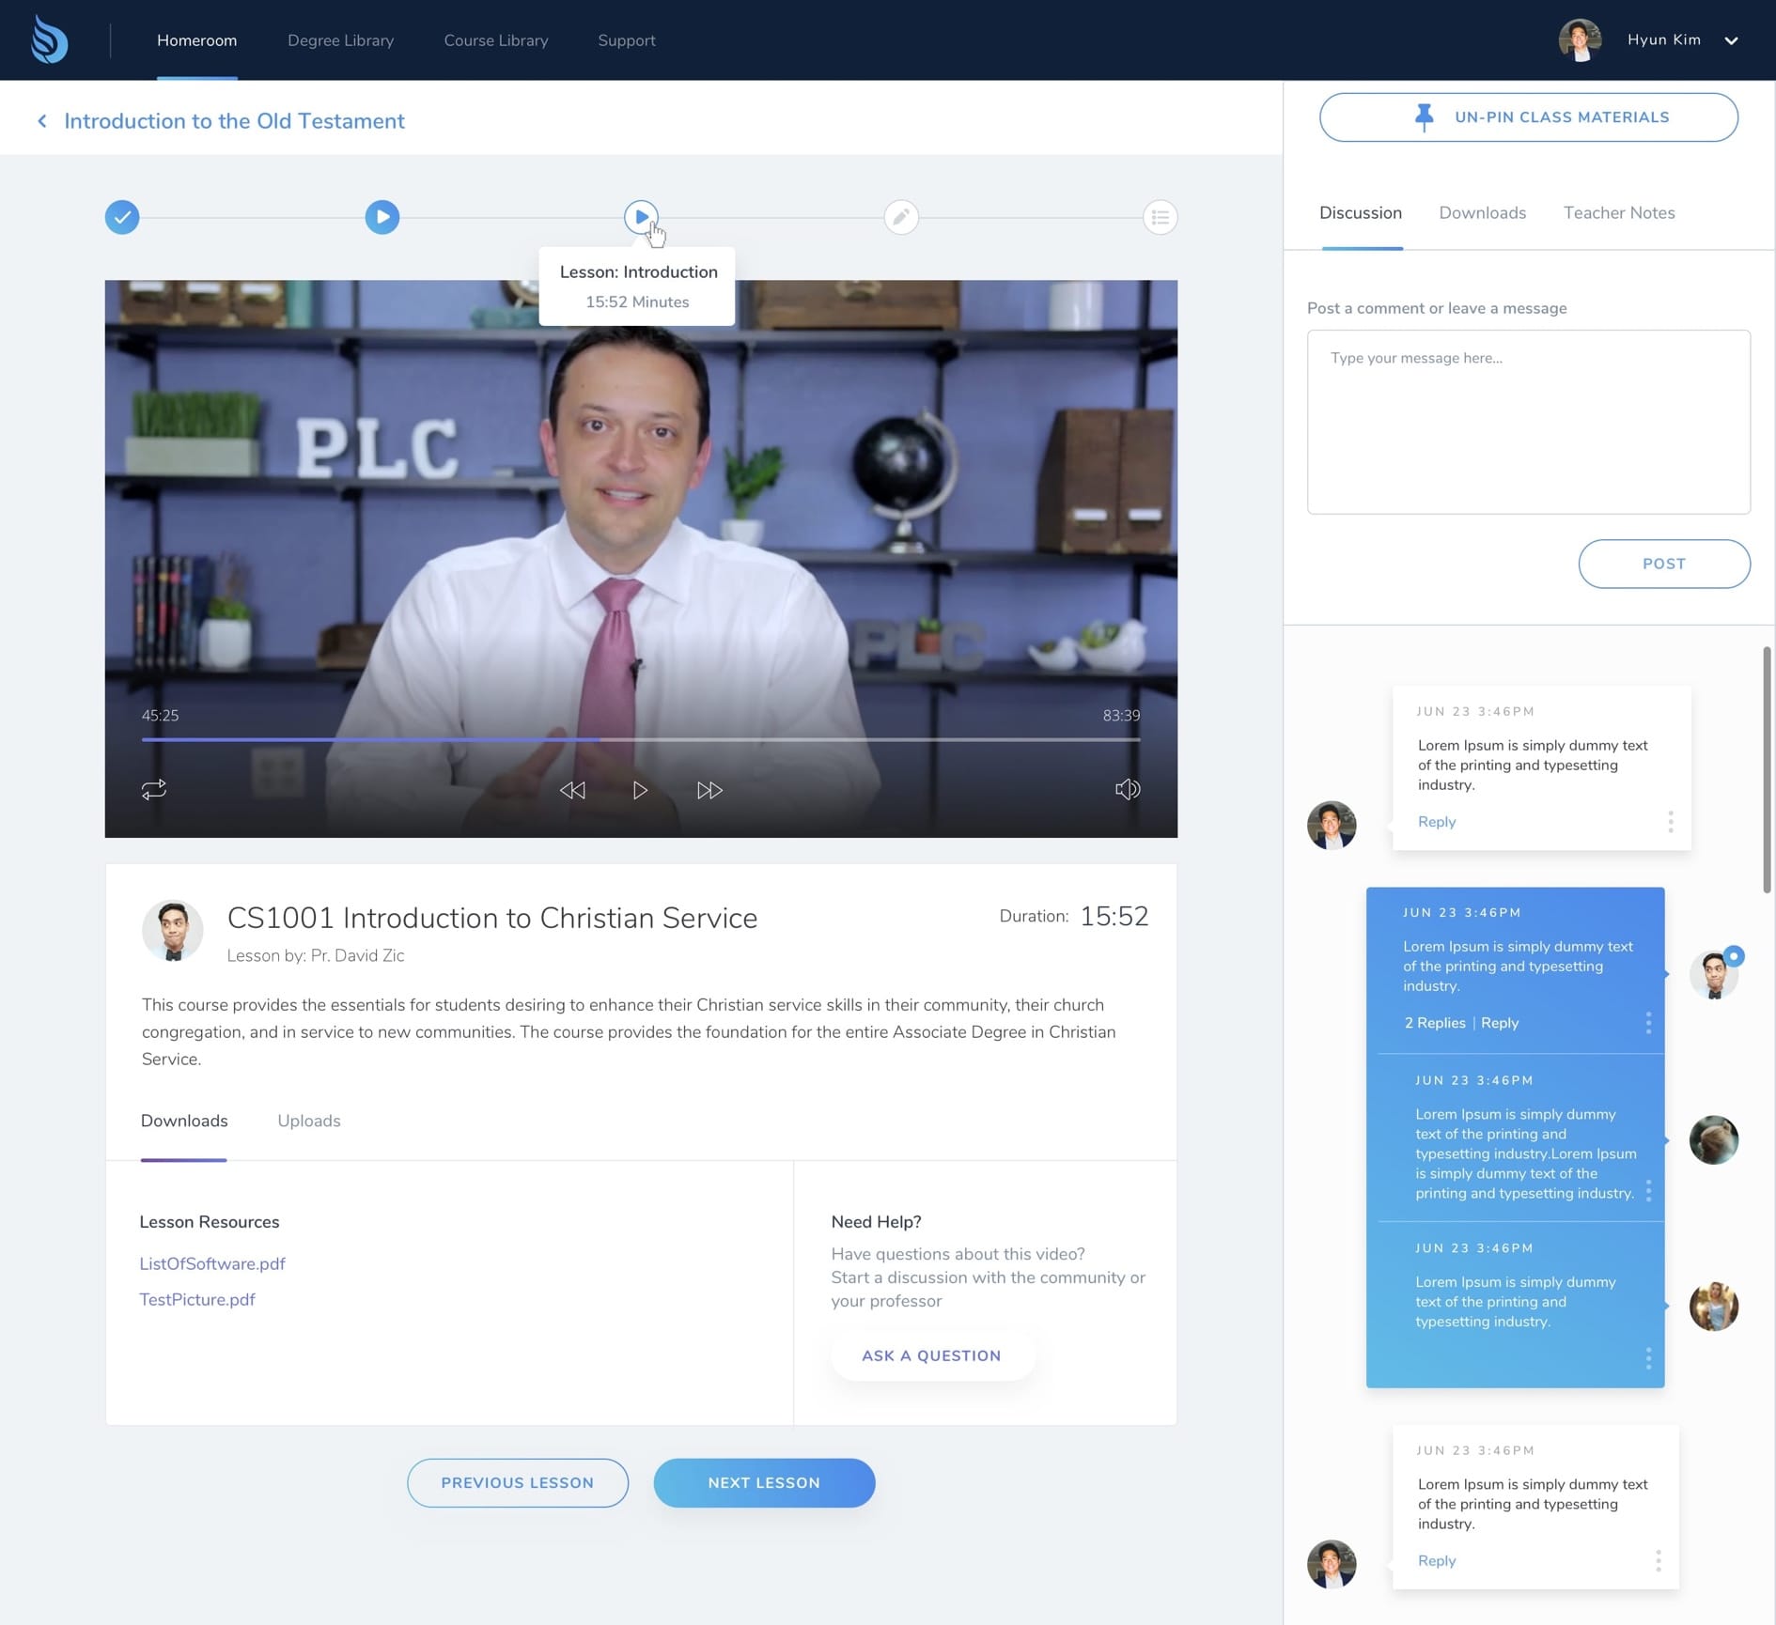
Task: Fast-forward the video with the double-right arrow
Action: click(x=709, y=790)
